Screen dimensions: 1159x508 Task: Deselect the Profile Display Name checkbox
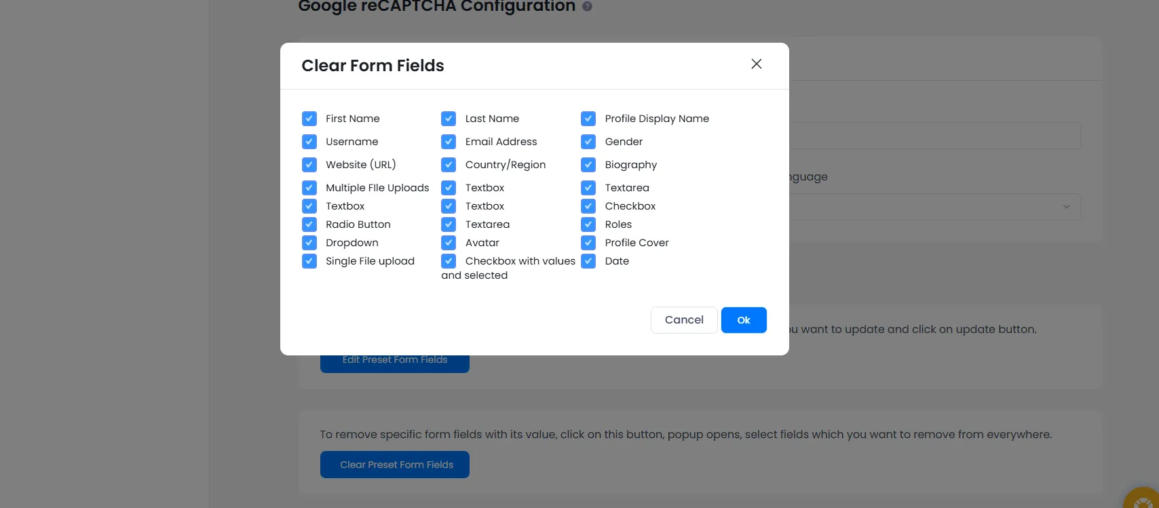(x=588, y=119)
